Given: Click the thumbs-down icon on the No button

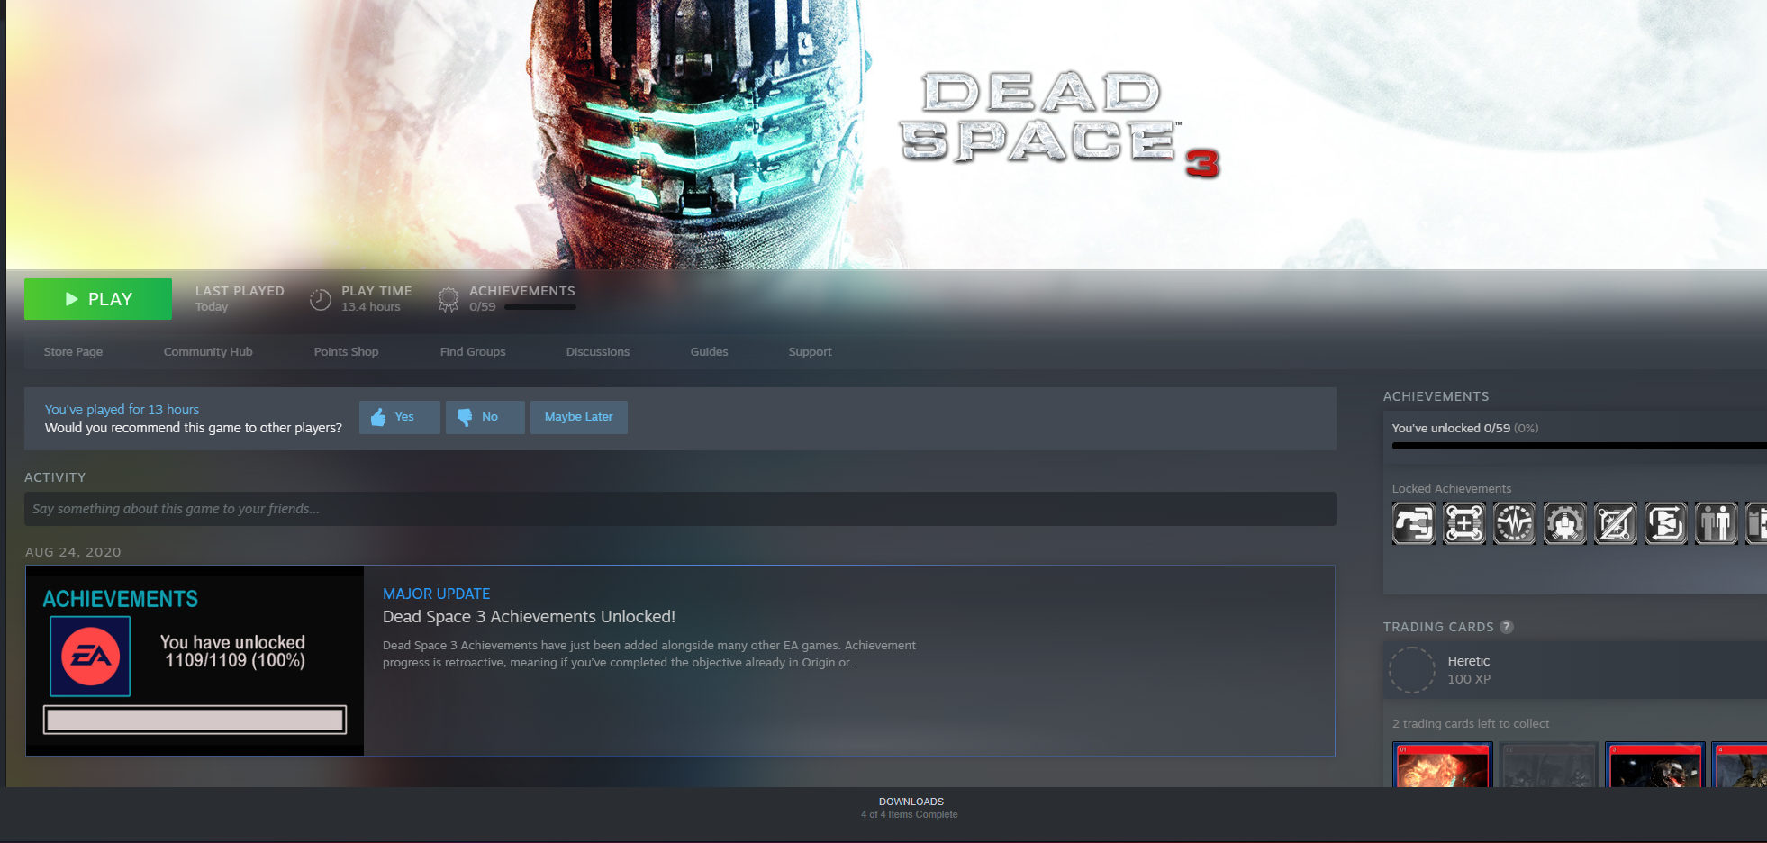Looking at the screenshot, I should [x=465, y=417].
